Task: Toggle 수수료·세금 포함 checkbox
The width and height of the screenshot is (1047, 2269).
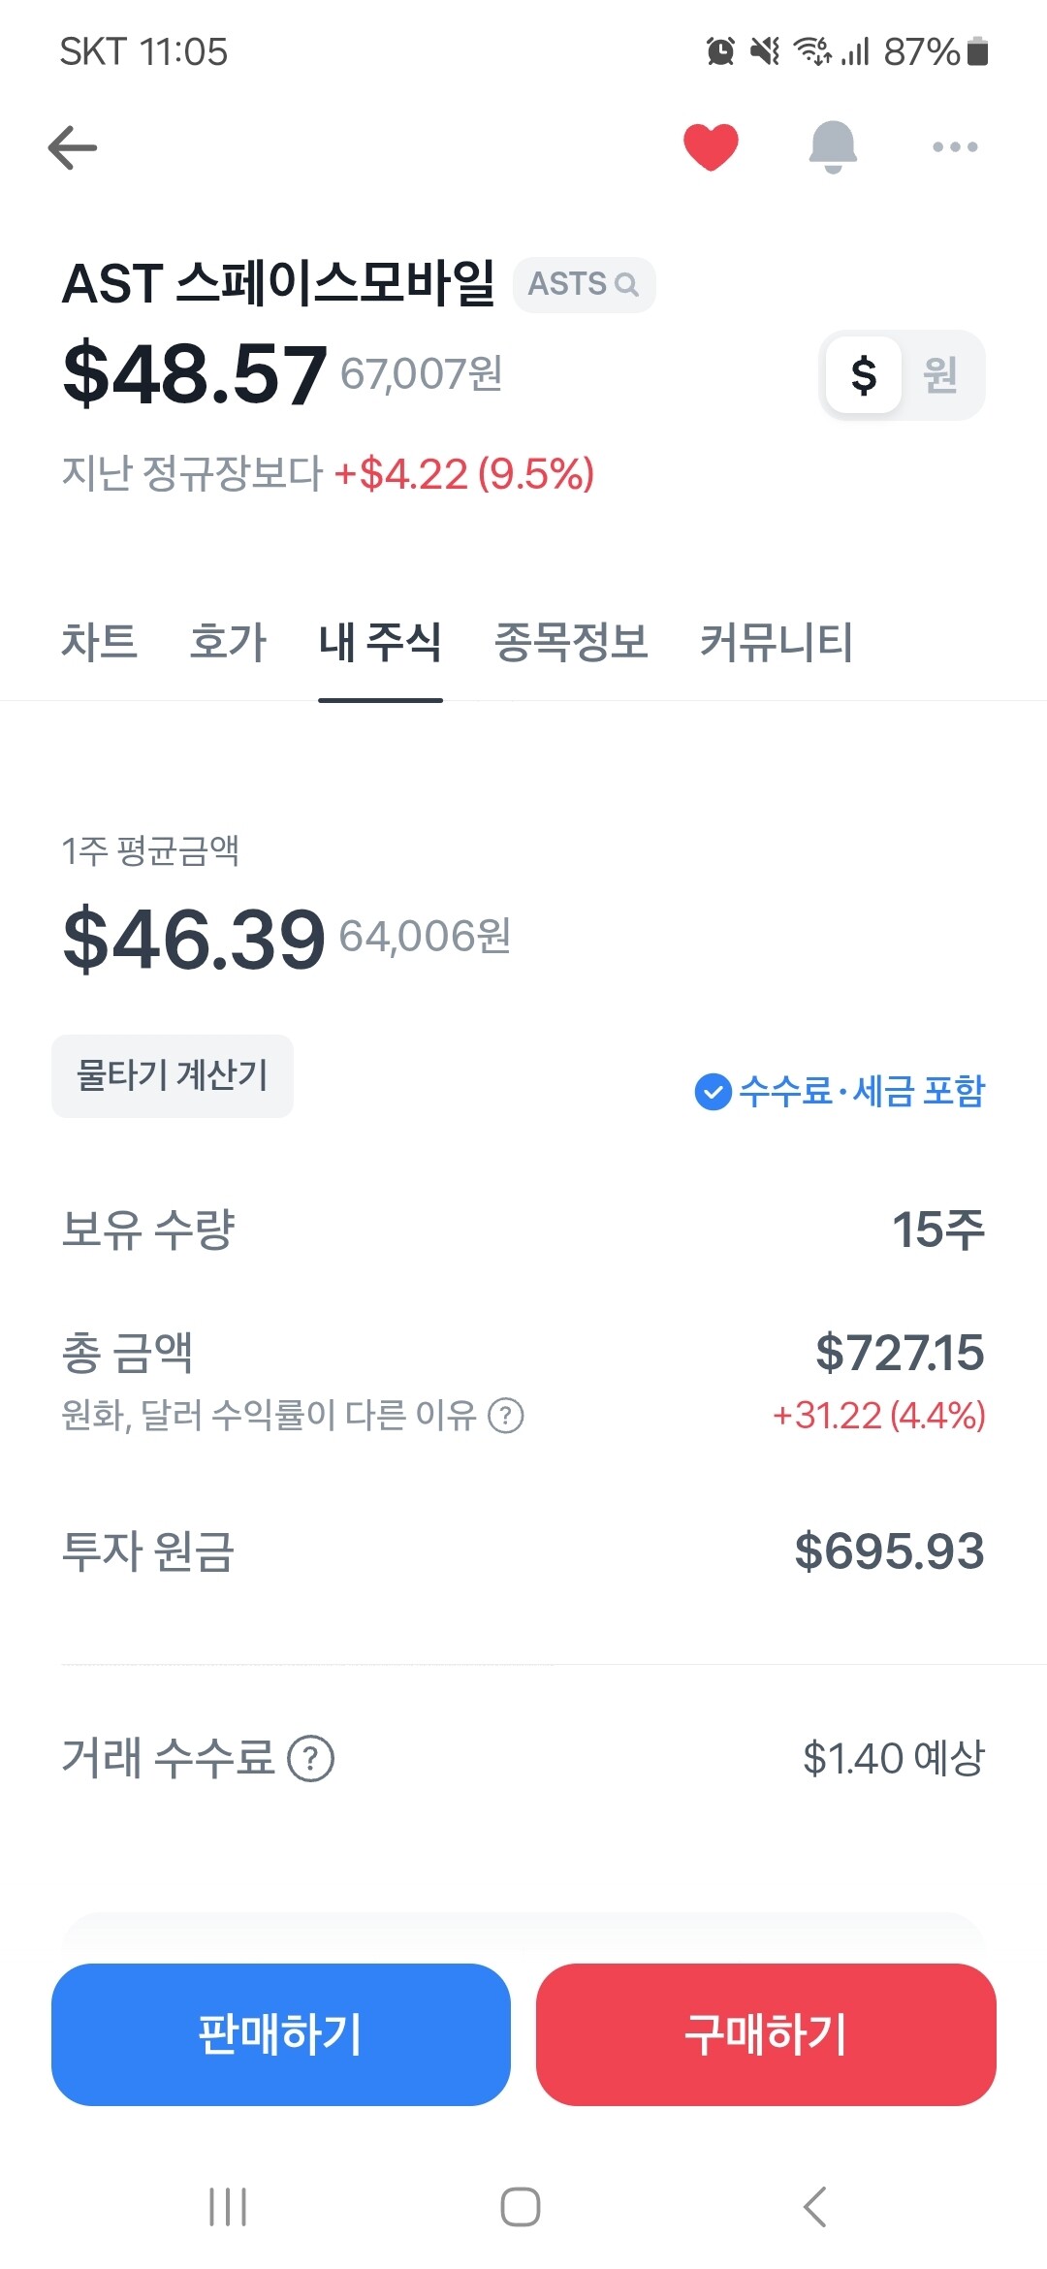Action: 713,1092
